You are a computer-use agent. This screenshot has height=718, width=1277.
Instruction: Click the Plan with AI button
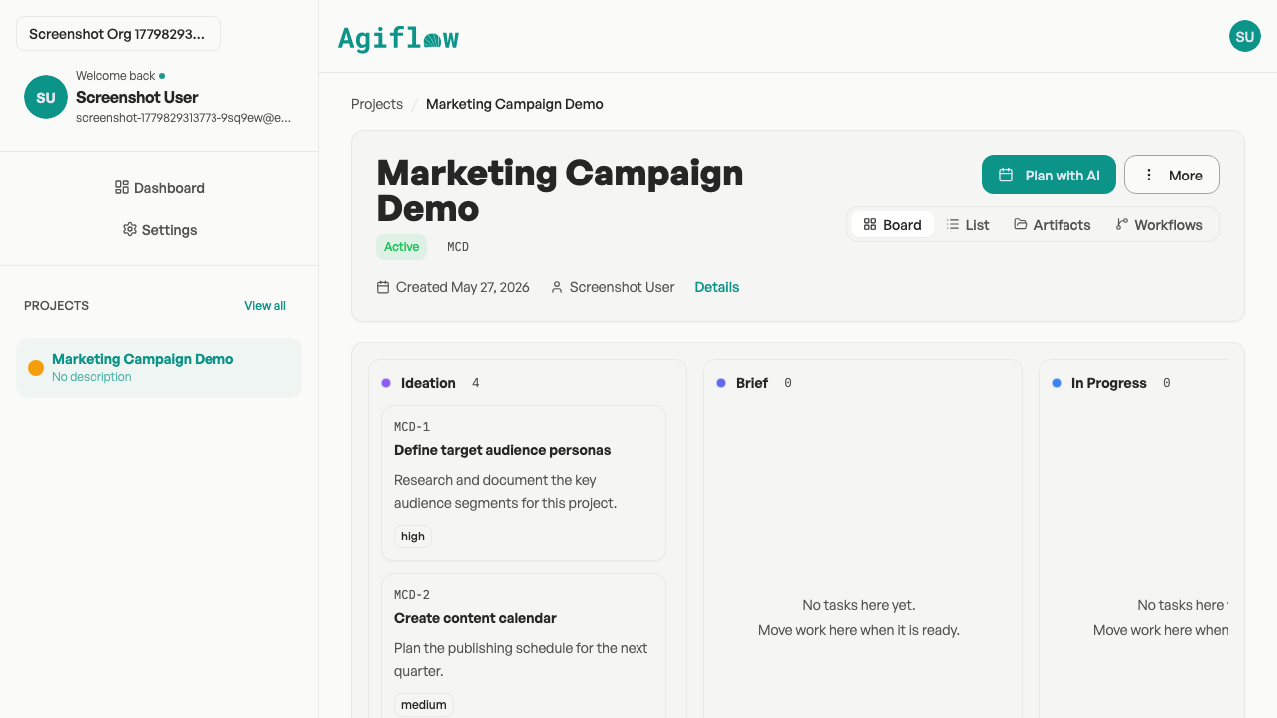(1049, 175)
